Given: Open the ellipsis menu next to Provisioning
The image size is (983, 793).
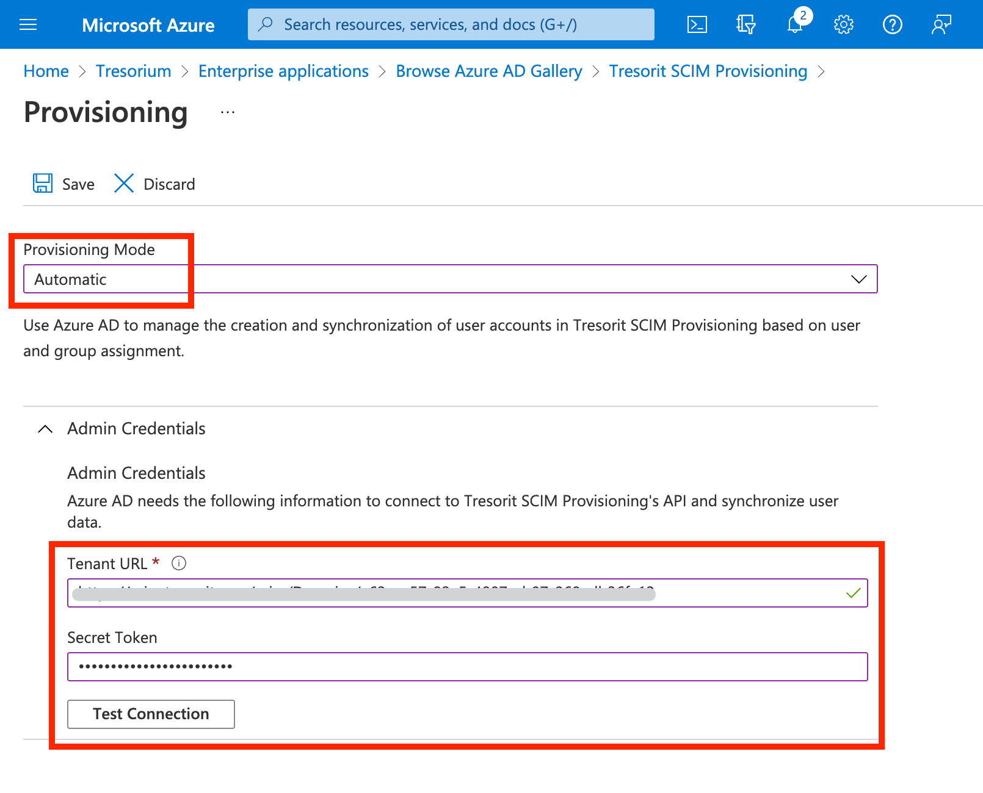Looking at the screenshot, I should tap(228, 112).
